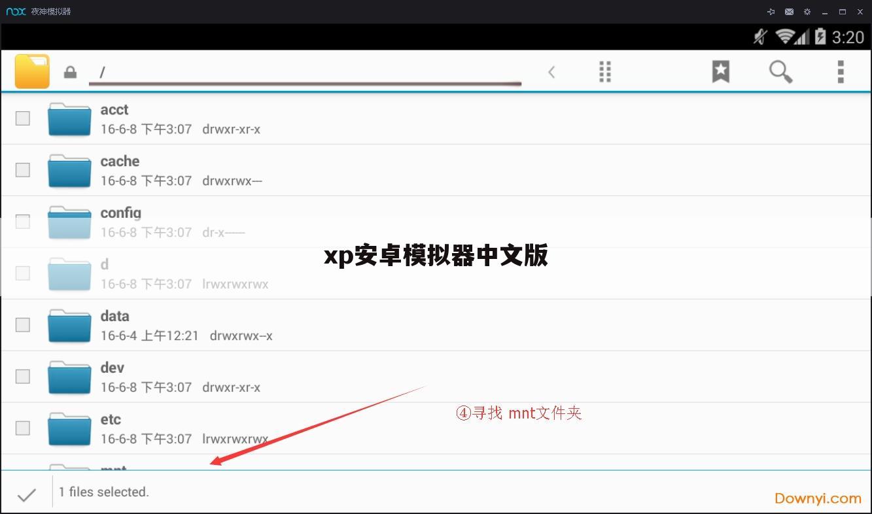Viewport: 872px width, 514px height.
Task: Click the '1 files selected.' status text
Action: pos(104,492)
